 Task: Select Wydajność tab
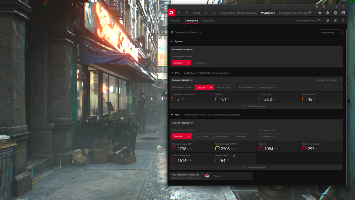tap(268, 13)
